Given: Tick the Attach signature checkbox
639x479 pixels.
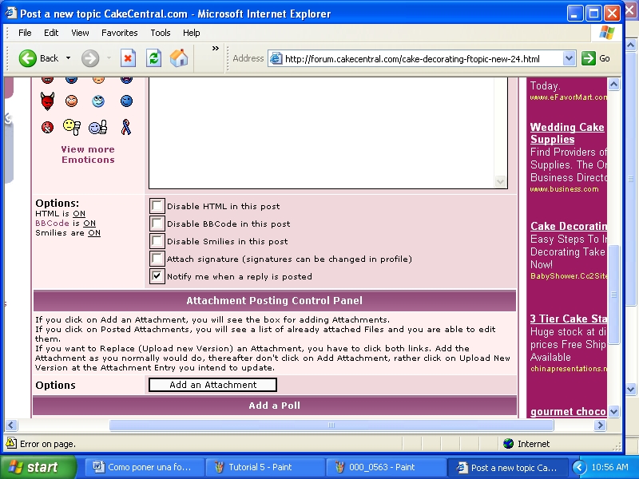Looking at the screenshot, I should pos(157,259).
